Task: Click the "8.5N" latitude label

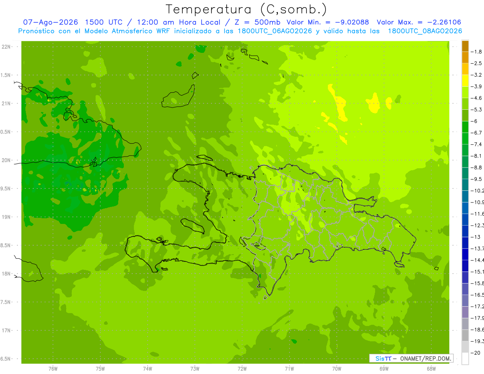Action: [x=6, y=245]
